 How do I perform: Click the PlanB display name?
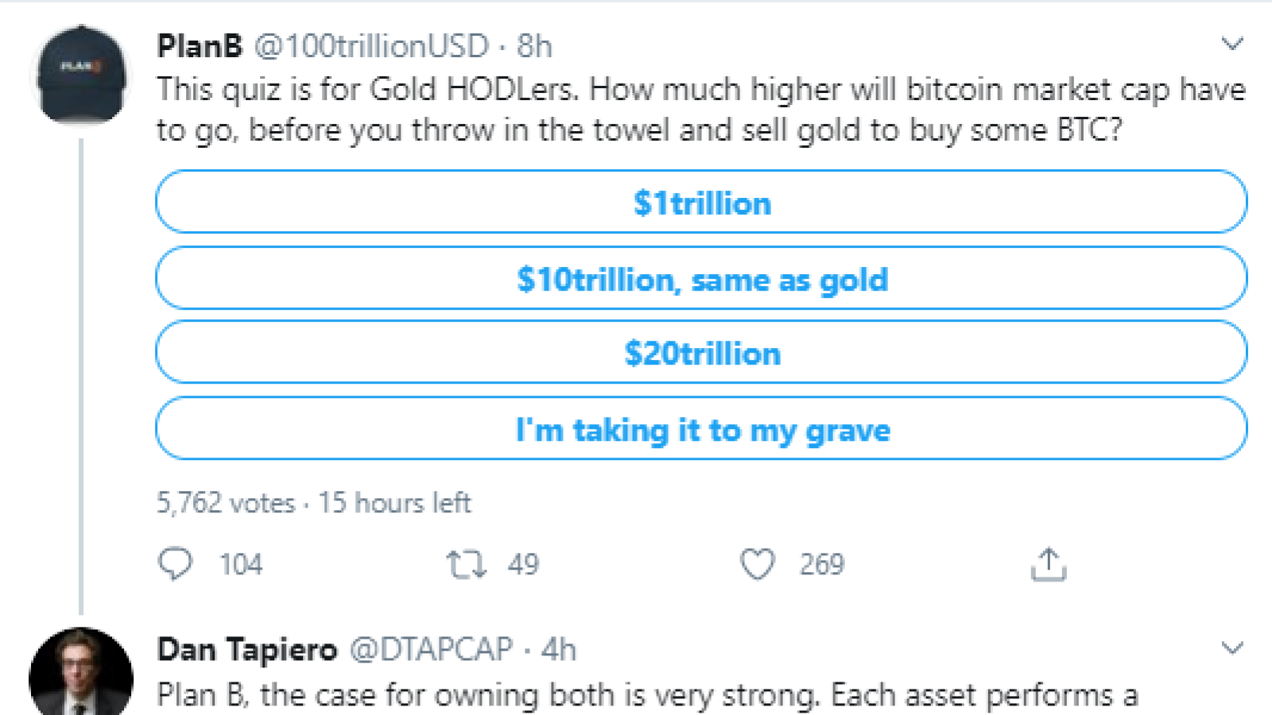[200, 46]
